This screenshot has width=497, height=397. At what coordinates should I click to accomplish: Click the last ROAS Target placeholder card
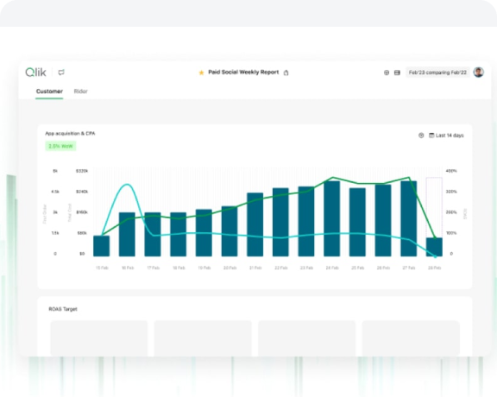411,338
